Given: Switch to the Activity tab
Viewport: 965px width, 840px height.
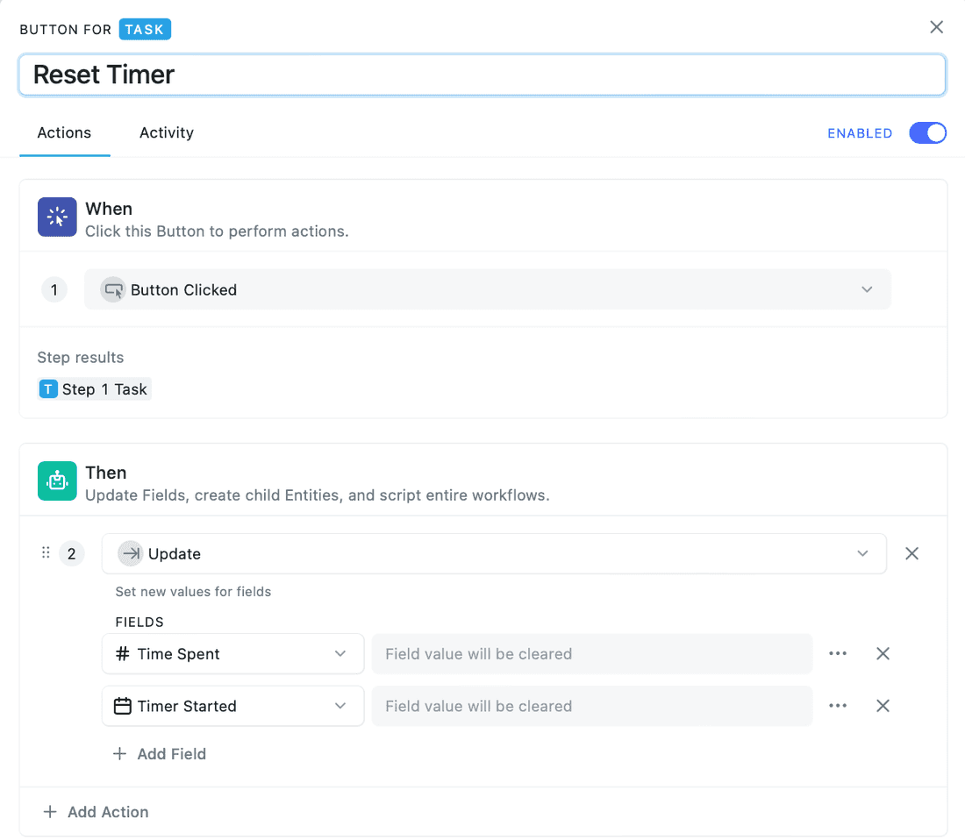Looking at the screenshot, I should click(x=166, y=133).
